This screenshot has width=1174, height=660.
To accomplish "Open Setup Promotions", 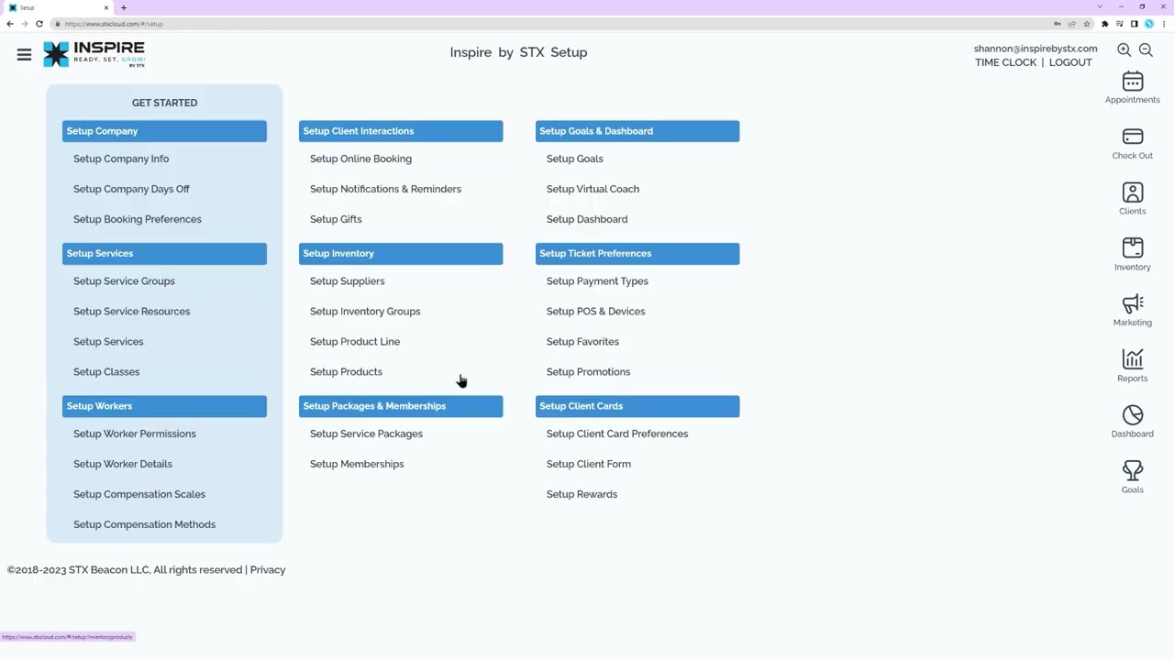I will coord(588,372).
